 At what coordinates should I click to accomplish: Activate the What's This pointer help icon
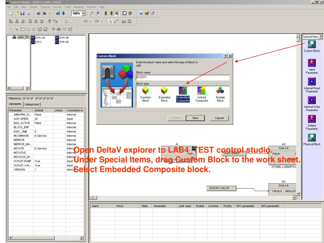(153, 13)
